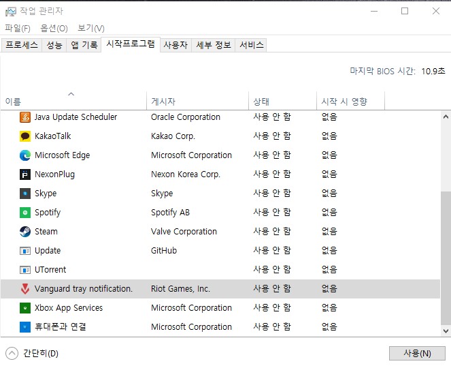Click the 마지막 BIOS 시간 10.9초 value
This screenshot has width=451, height=368.
(x=433, y=71)
